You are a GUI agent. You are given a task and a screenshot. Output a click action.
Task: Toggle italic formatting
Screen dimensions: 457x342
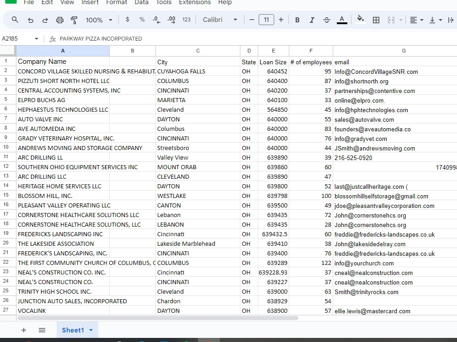pos(312,20)
